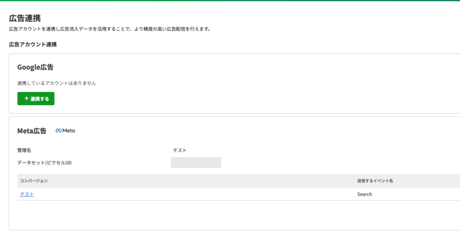Image resolution: width=460 pixels, height=239 pixels.
Task: Click the page description about 広告流入データ
Action: tap(110, 29)
